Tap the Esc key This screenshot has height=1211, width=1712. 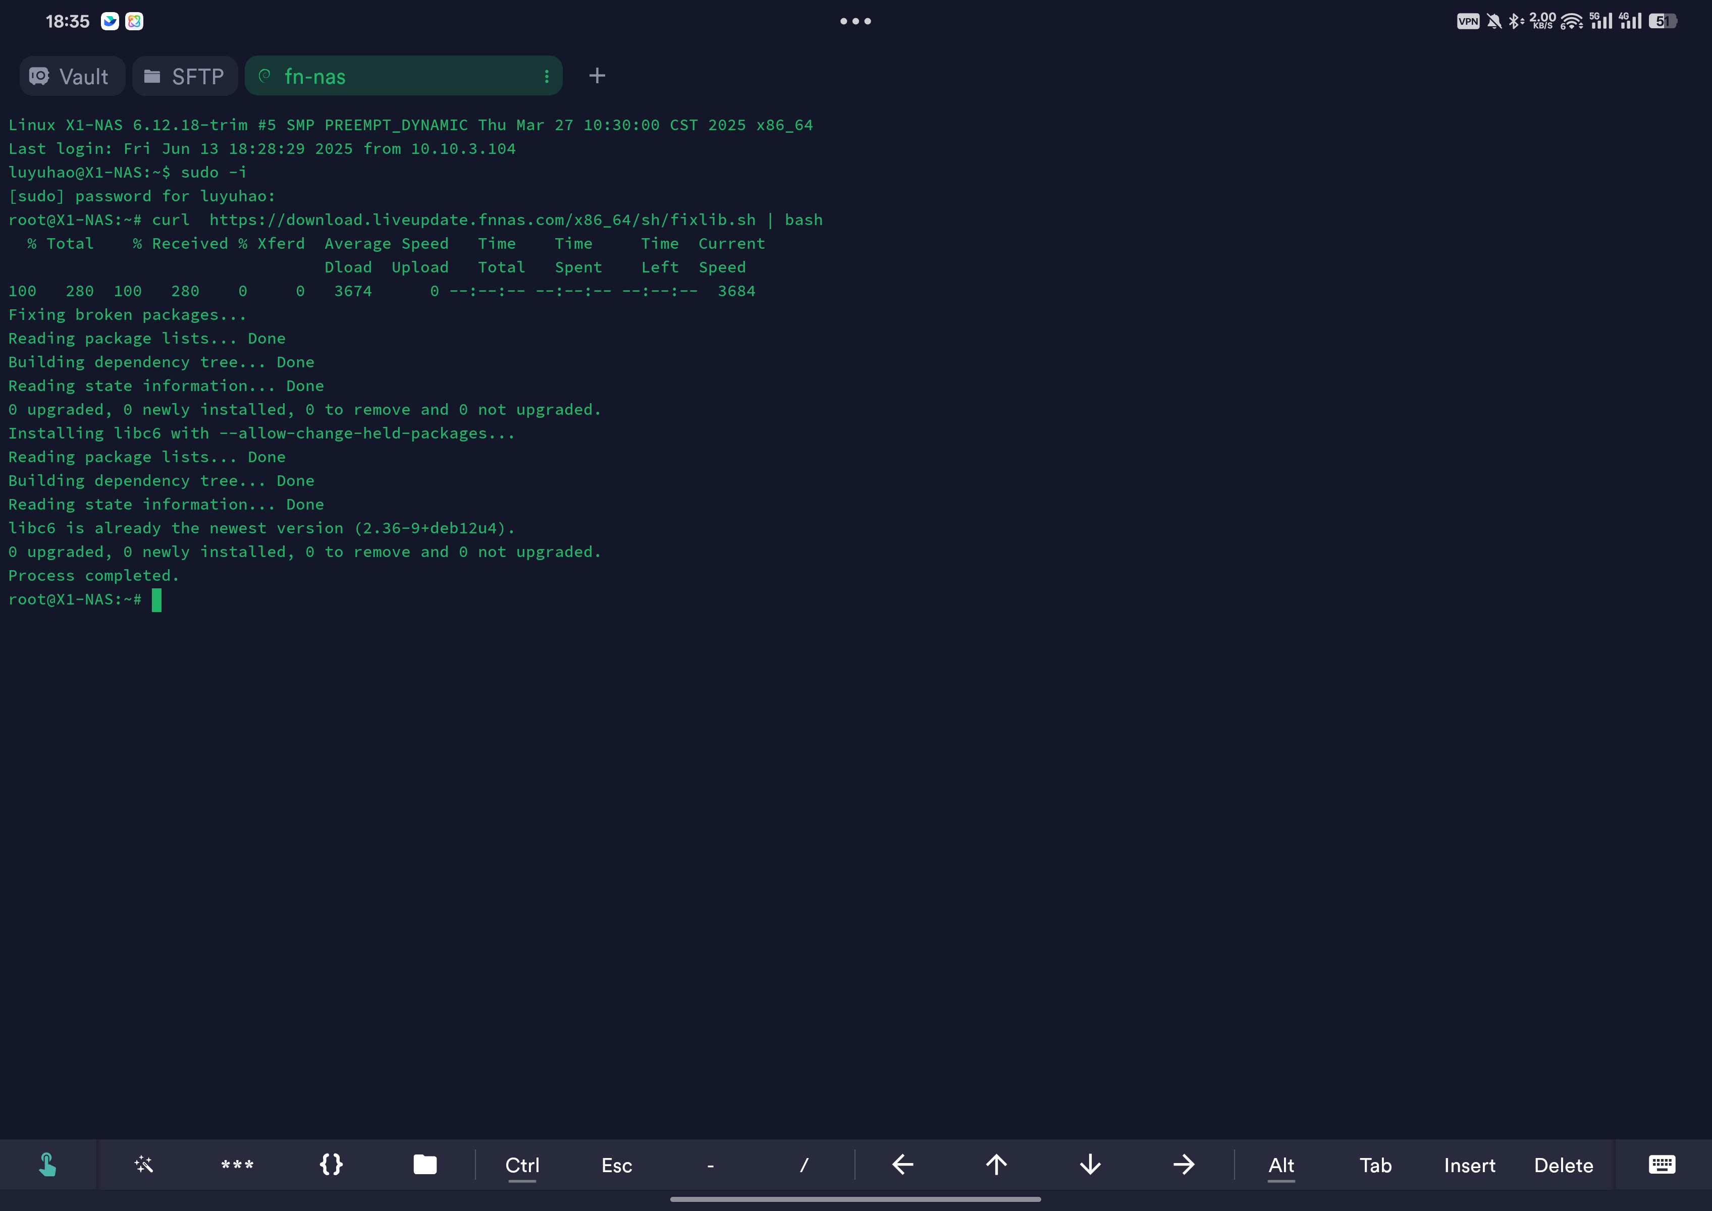click(617, 1166)
